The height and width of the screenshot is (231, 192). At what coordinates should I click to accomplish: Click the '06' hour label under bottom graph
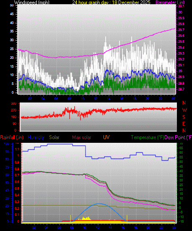coord(59,228)
